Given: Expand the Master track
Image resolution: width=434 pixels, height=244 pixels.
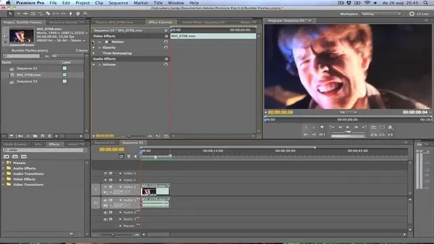Looking at the screenshot, I should 121,226.
